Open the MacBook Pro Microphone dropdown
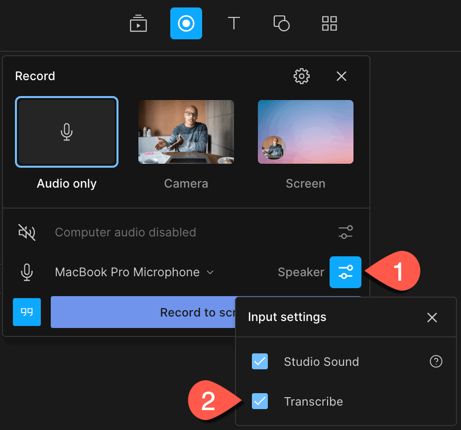The width and height of the screenshot is (461, 430). [134, 272]
